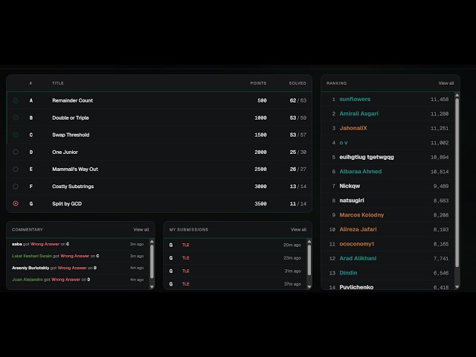Image resolution: width=476 pixels, height=357 pixels.
Task: Click sunflowers' score 11,458
Action: (x=440, y=99)
